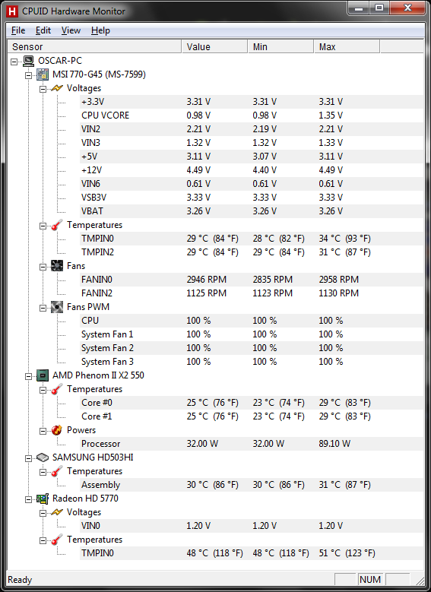The image size is (431, 592).
Task: Collapse the AMD Phenom II X2 550 node
Action: click(29, 376)
